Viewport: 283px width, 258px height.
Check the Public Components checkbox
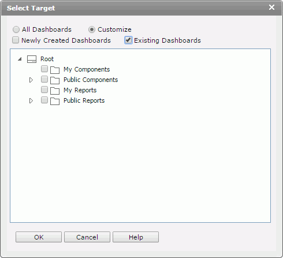click(44, 79)
